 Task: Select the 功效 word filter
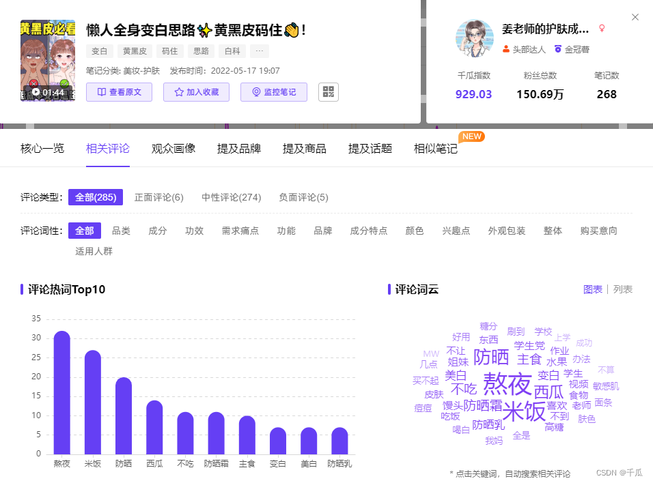tap(195, 231)
